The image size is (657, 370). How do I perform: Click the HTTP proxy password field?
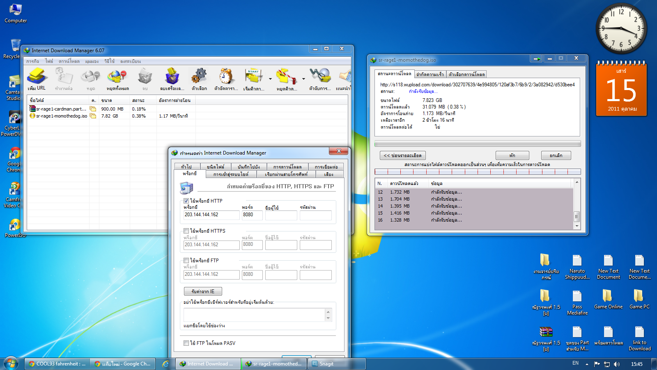point(316,215)
